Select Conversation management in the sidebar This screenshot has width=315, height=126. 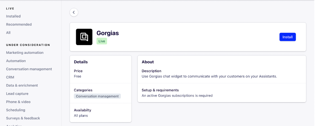point(29,69)
